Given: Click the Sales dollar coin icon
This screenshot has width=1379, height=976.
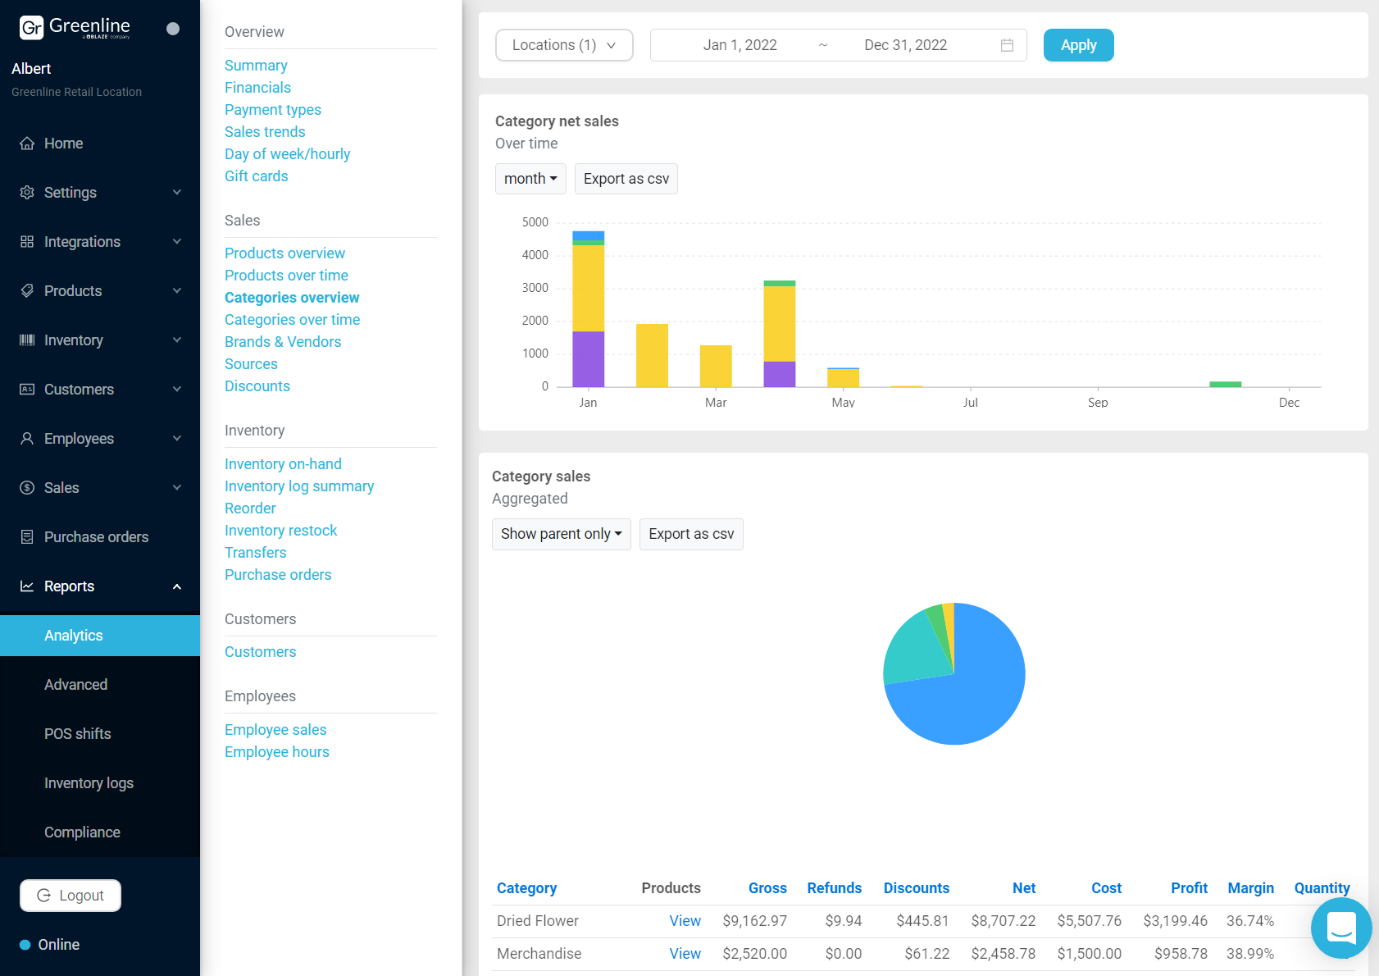Looking at the screenshot, I should point(27,488).
